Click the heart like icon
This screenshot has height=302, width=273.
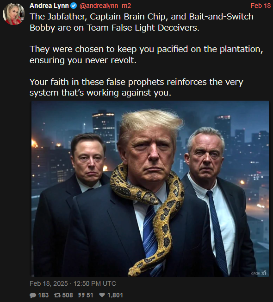102,295
